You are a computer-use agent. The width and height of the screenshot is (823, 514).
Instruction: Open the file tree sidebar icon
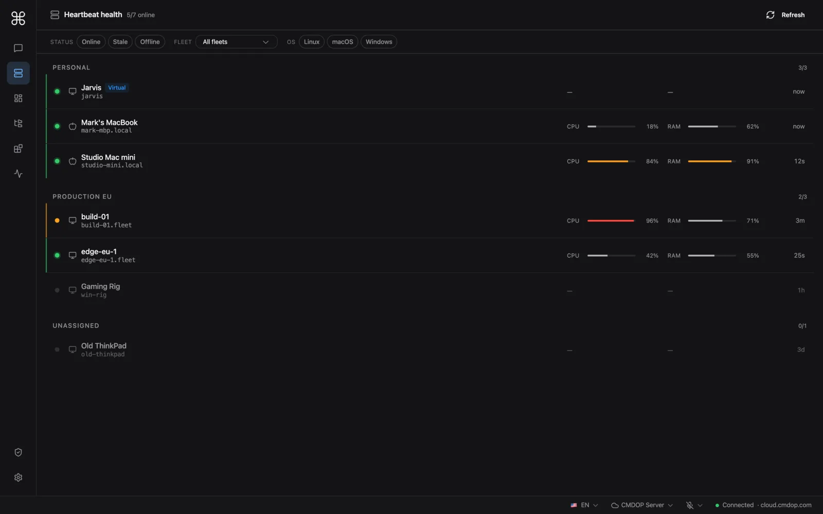tap(18, 123)
